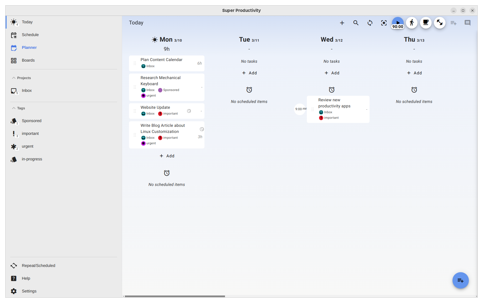Click the horizontal scrollbar at the bottom
483x303 pixels.
(175, 296)
